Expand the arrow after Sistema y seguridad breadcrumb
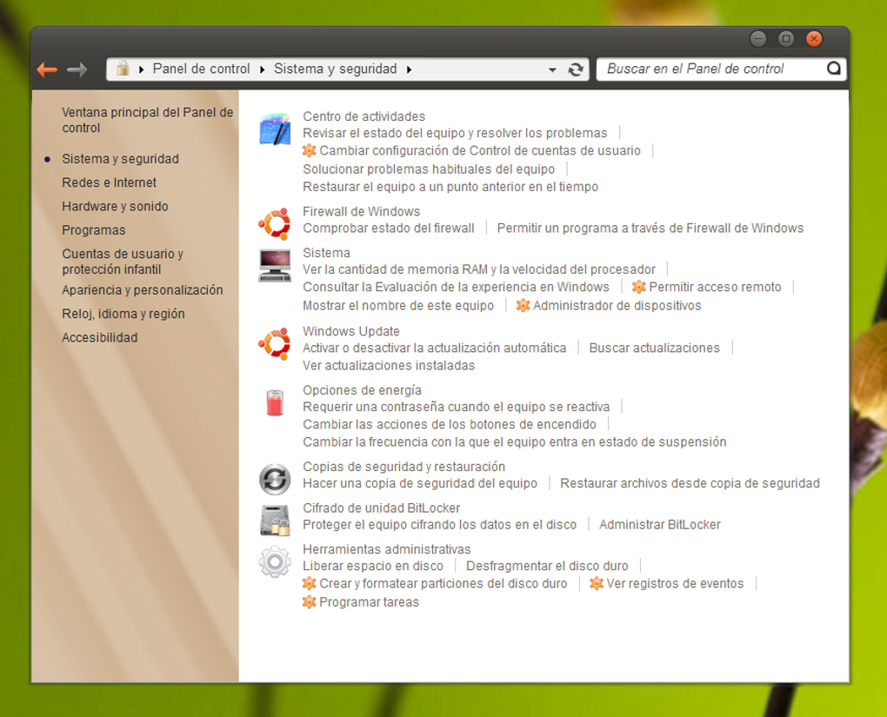Viewport: 887px width, 717px height. [409, 70]
